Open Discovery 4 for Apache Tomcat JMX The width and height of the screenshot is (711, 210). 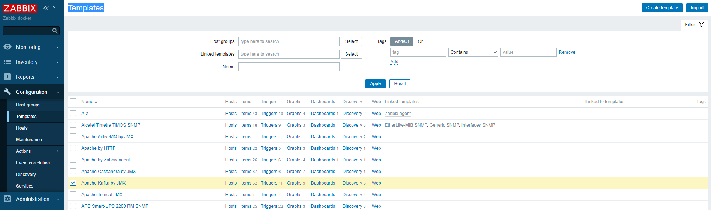coord(352,195)
